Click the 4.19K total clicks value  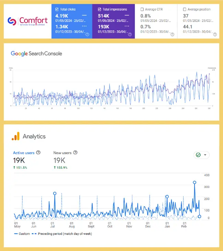(62, 16)
